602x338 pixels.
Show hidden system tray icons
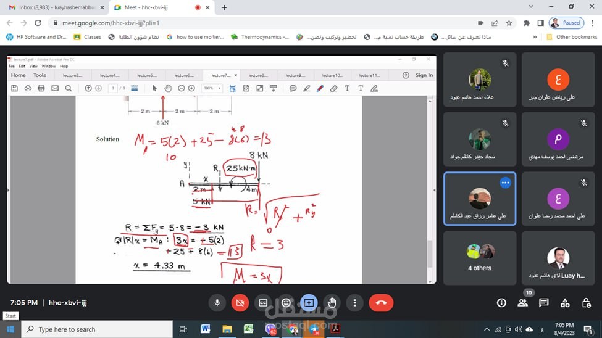click(x=487, y=329)
